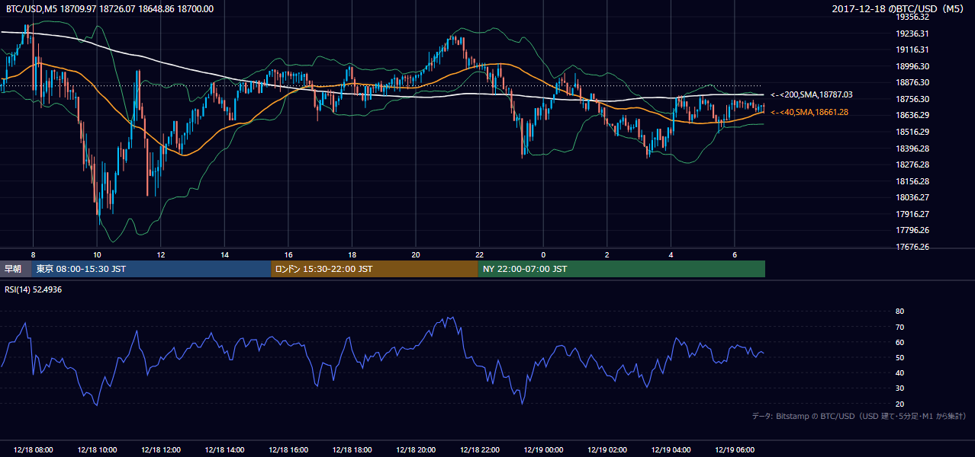Click RSI axis level 60
This screenshot has height=457, width=975.
click(x=900, y=342)
